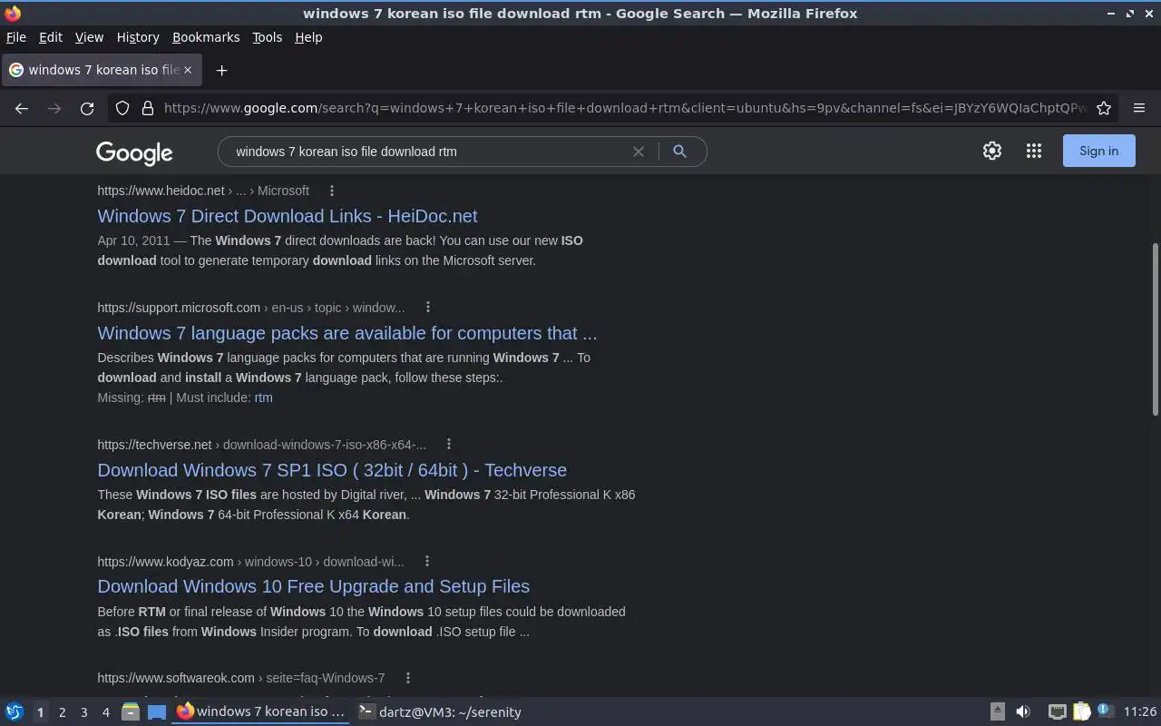This screenshot has width=1161, height=726.
Task: Click the https://www.kodyaz.com breadcrumb text
Action: tap(165, 562)
